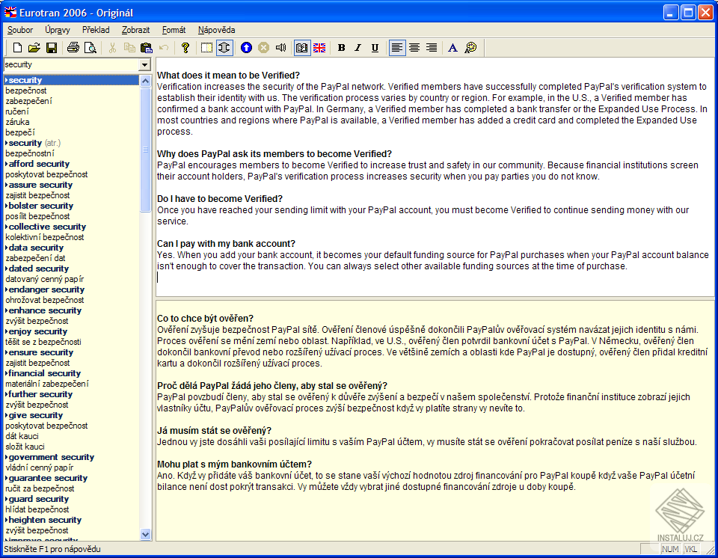Expand the 'data security' entry
718x558 pixels.
[x=7, y=248]
